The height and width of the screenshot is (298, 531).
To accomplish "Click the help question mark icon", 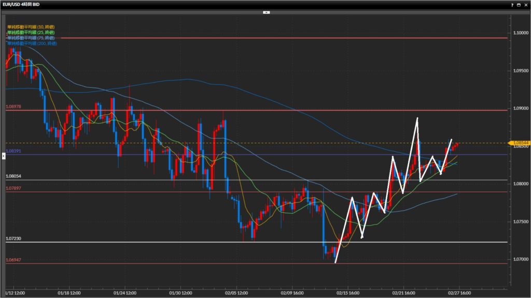I will pyautogui.click(x=513, y=4).
